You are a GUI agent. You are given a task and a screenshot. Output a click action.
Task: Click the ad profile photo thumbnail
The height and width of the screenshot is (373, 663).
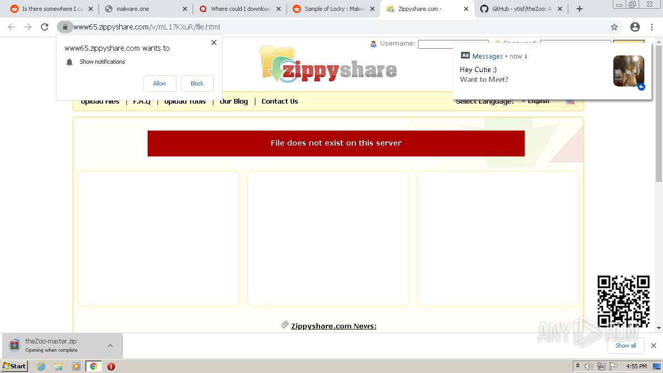pos(629,71)
